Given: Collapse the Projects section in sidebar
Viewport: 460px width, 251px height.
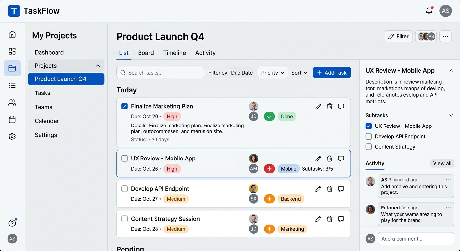Looking at the screenshot, I should 98,66.
